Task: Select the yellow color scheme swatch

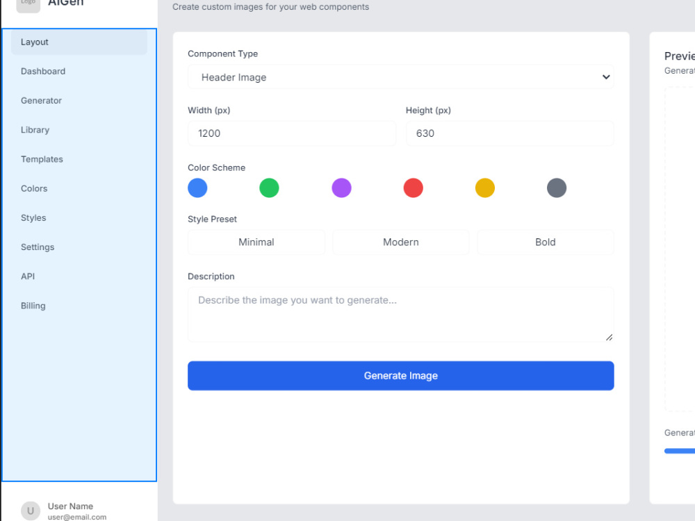Action: [x=485, y=188]
